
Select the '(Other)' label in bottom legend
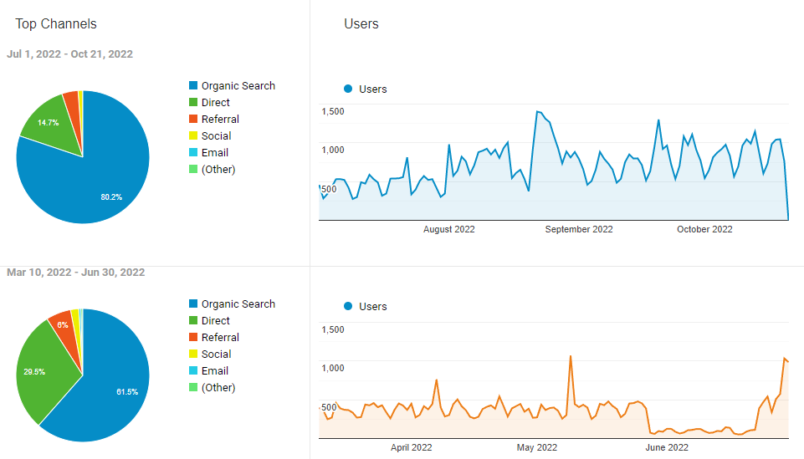pyautogui.click(x=218, y=387)
